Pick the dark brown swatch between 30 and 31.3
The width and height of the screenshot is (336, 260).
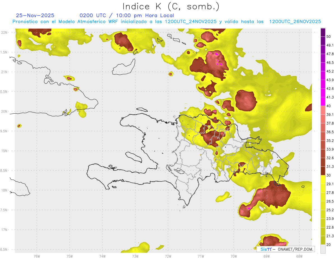tap(323, 171)
